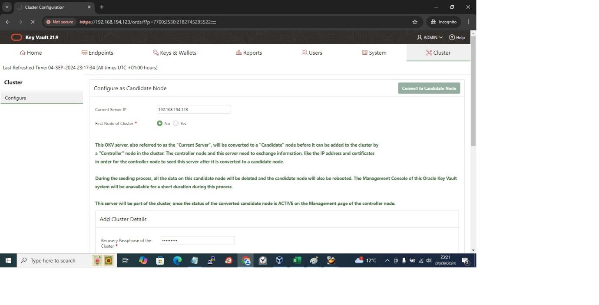Open the Chrome three-dot menu
599x305 pixels.
(x=468, y=22)
